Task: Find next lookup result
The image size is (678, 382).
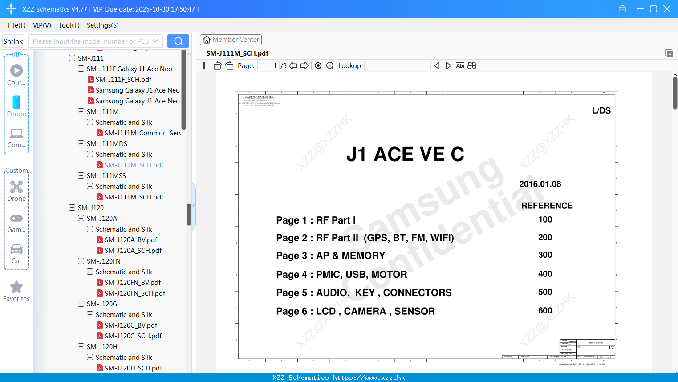Action: tap(448, 65)
